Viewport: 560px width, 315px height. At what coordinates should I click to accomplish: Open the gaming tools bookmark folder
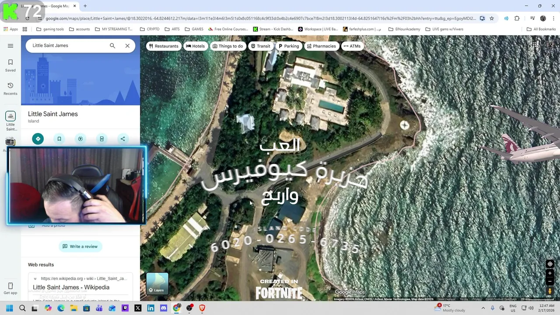pyautogui.click(x=50, y=29)
